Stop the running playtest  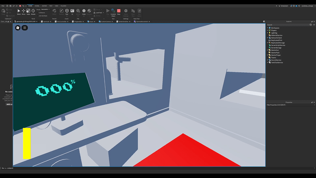[x=119, y=11]
